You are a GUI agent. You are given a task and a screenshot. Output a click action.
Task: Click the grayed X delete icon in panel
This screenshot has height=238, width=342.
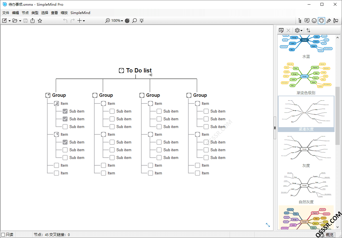coord(288,30)
